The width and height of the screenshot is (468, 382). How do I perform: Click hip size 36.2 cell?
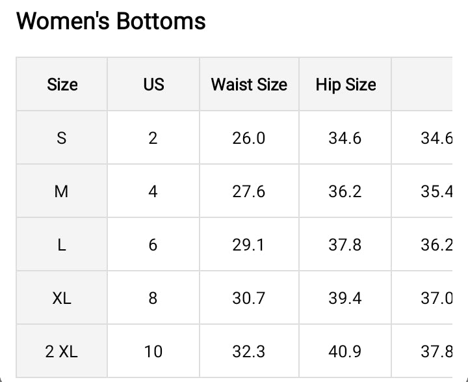345,191
